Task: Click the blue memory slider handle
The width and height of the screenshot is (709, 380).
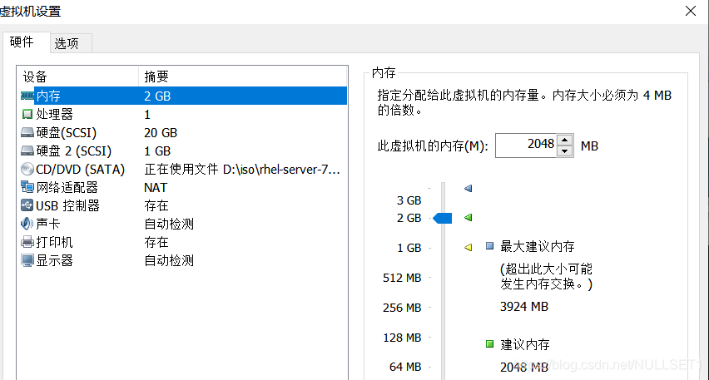Action: coord(442,218)
